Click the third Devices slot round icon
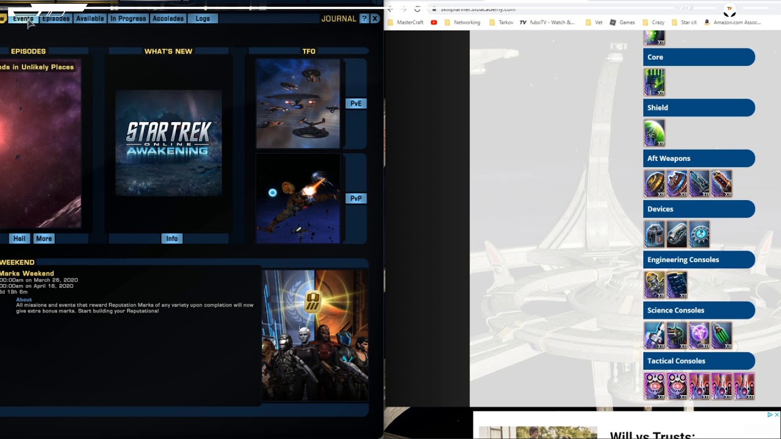This screenshot has width=781, height=439. 699,234
